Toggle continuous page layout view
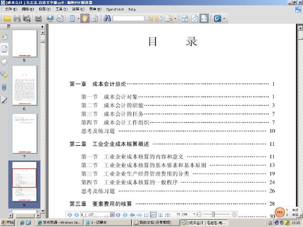The height and width of the screenshot is (227, 303). [153, 215]
